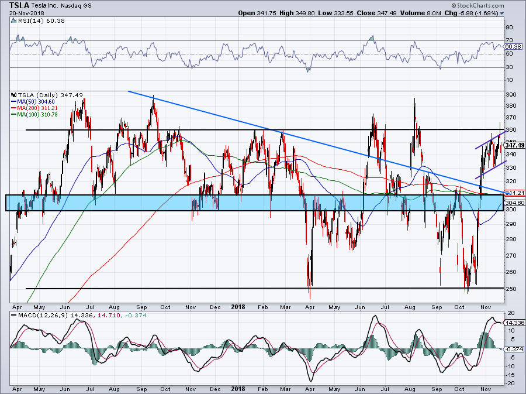526x394 pixels.
Task: Click the RSI(14) legend icon
Action: [x=13, y=21]
